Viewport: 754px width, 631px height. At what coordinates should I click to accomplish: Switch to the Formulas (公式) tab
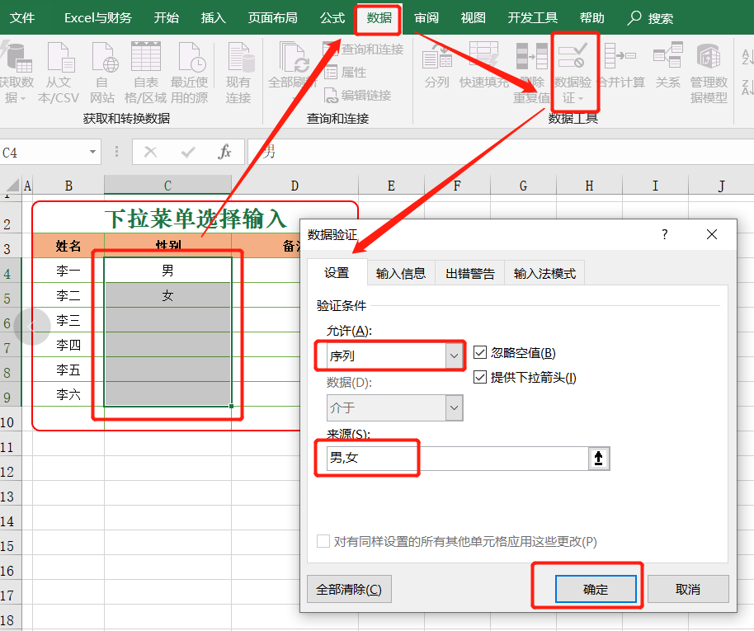point(332,18)
